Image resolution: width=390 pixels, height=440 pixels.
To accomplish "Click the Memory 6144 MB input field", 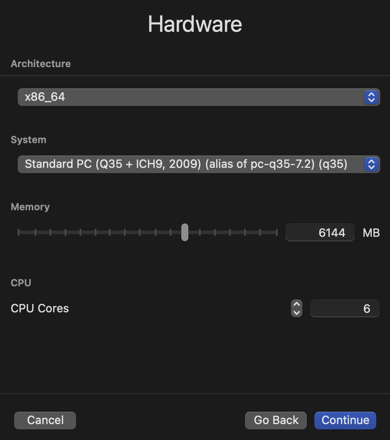I will coord(320,232).
